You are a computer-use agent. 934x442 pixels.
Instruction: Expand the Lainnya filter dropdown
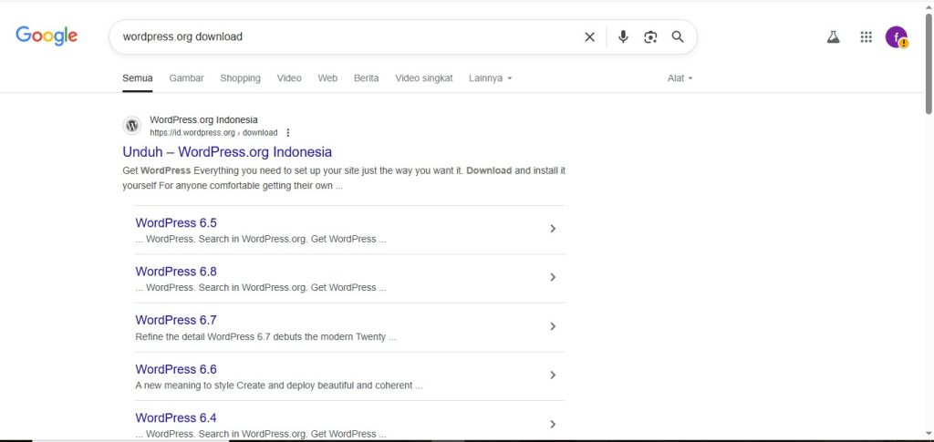(x=490, y=78)
